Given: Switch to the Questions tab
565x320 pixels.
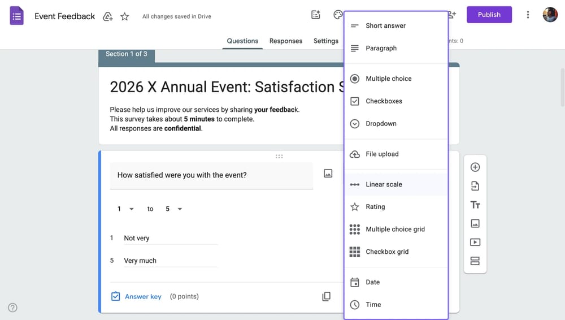Looking at the screenshot, I should pos(242,41).
